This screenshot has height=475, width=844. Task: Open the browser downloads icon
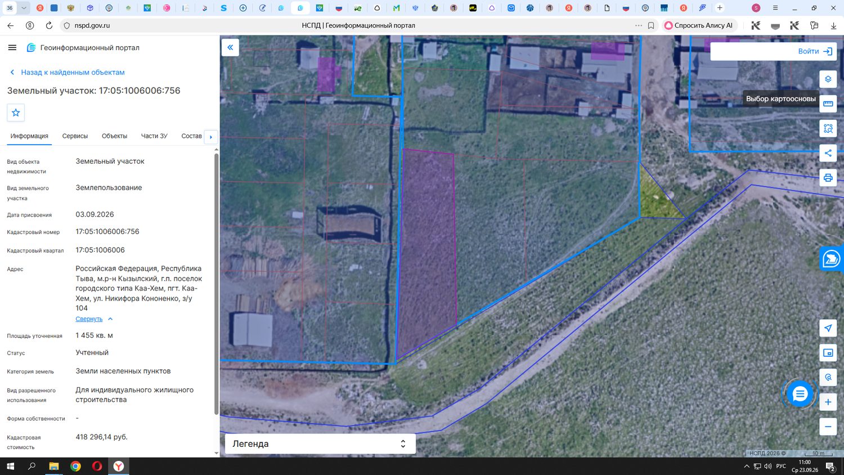click(833, 25)
